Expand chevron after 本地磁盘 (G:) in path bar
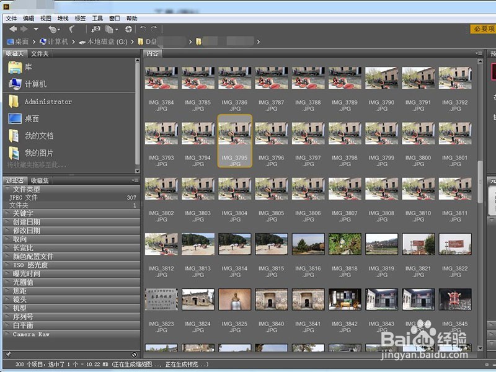 click(132, 42)
